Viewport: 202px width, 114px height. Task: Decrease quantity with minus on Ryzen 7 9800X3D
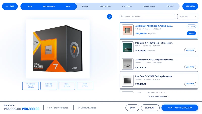pos(189,26)
